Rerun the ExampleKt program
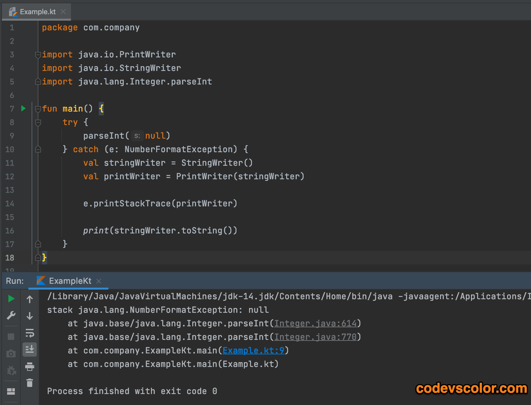Screen dimensions: 531x405 coord(11,299)
